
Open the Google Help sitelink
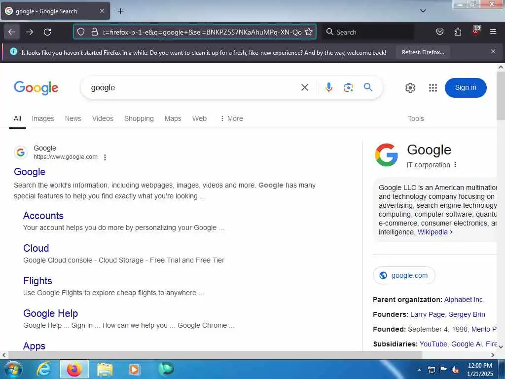(x=51, y=313)
